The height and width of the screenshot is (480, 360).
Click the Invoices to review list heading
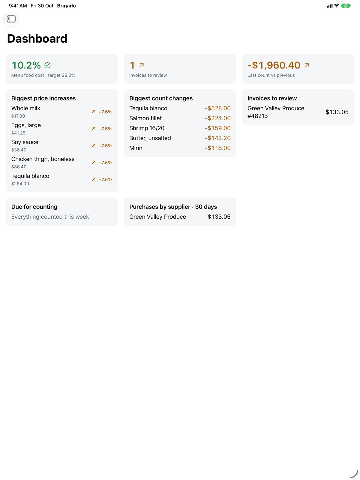point(272,98)
